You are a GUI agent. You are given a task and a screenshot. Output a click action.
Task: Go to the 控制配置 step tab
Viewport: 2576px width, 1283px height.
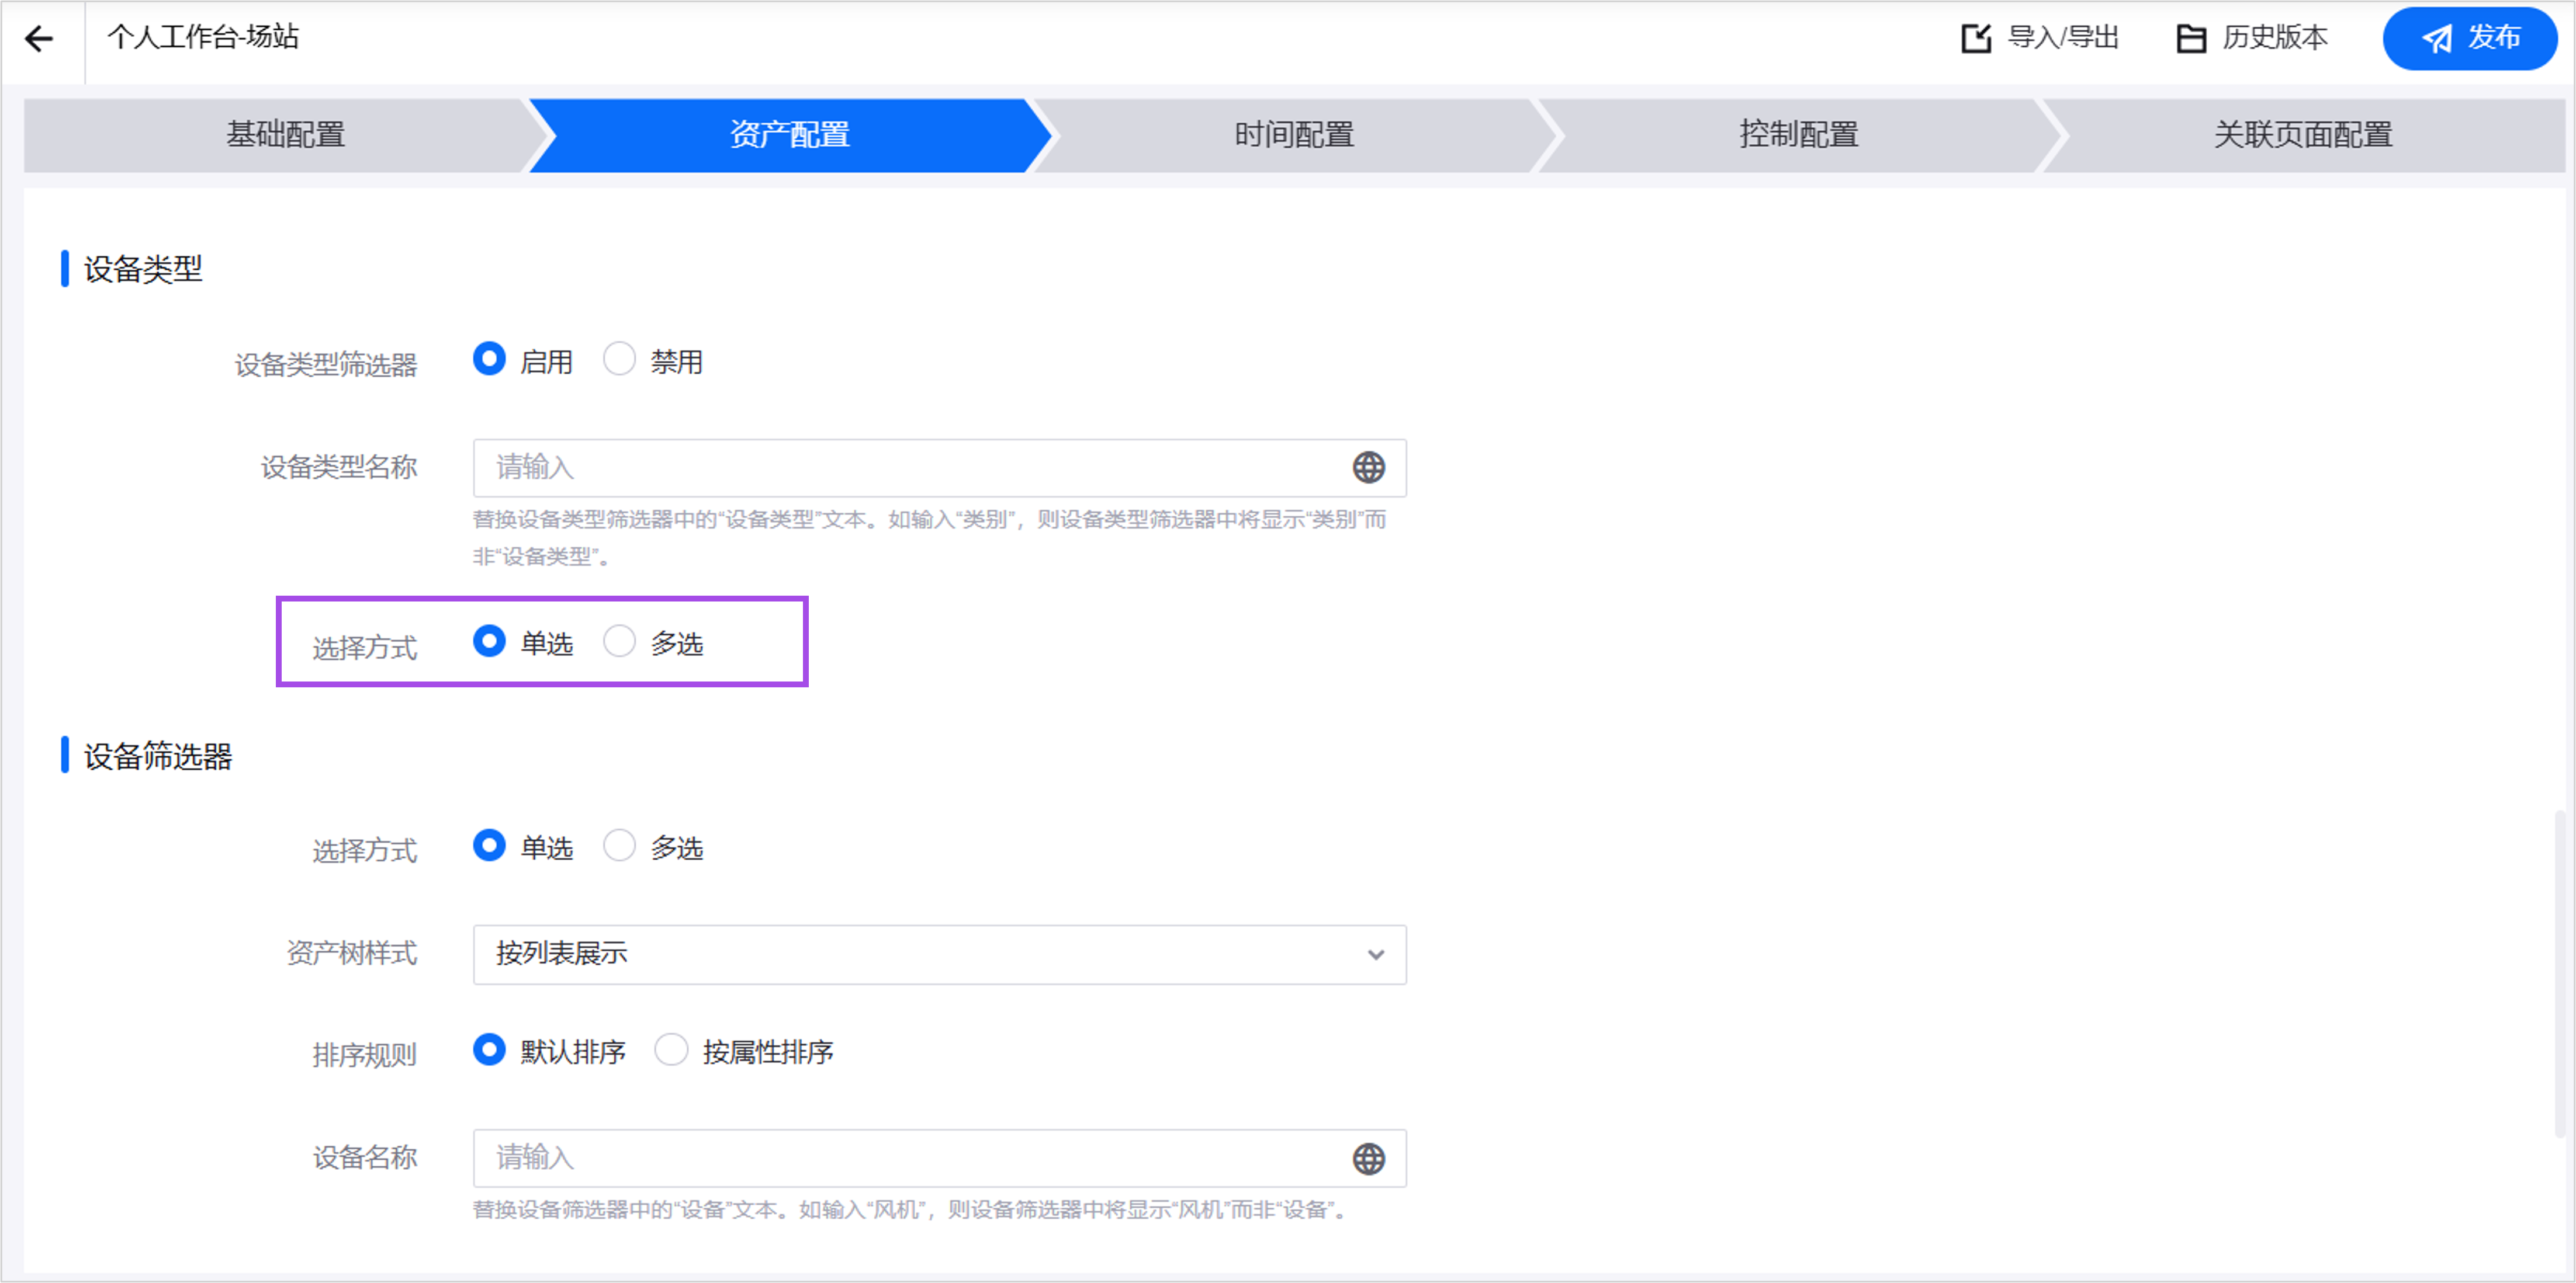click(1798, 135)
